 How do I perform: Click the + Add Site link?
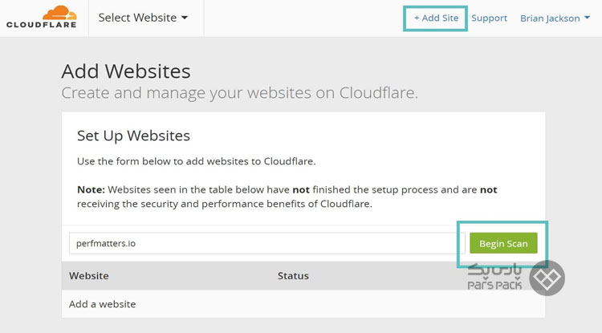[436, 18]
